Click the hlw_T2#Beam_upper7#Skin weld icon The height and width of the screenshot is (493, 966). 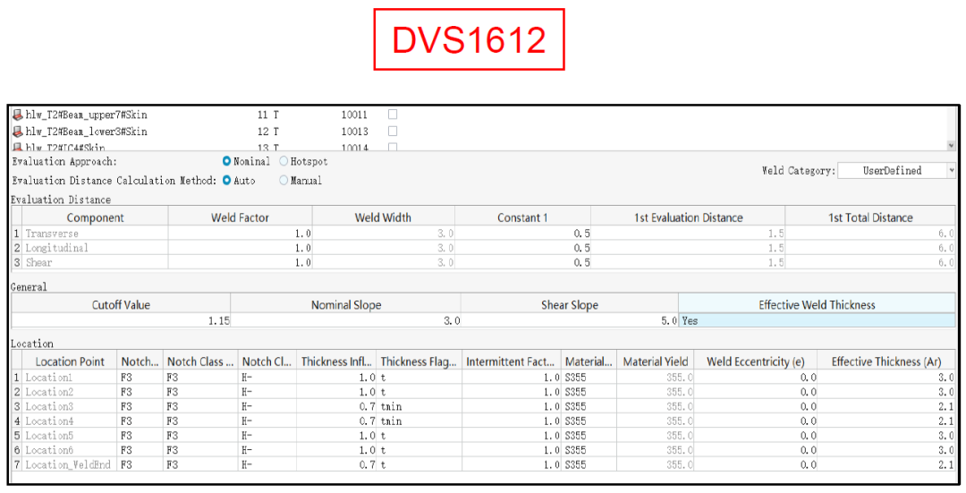tap(18, 115)
